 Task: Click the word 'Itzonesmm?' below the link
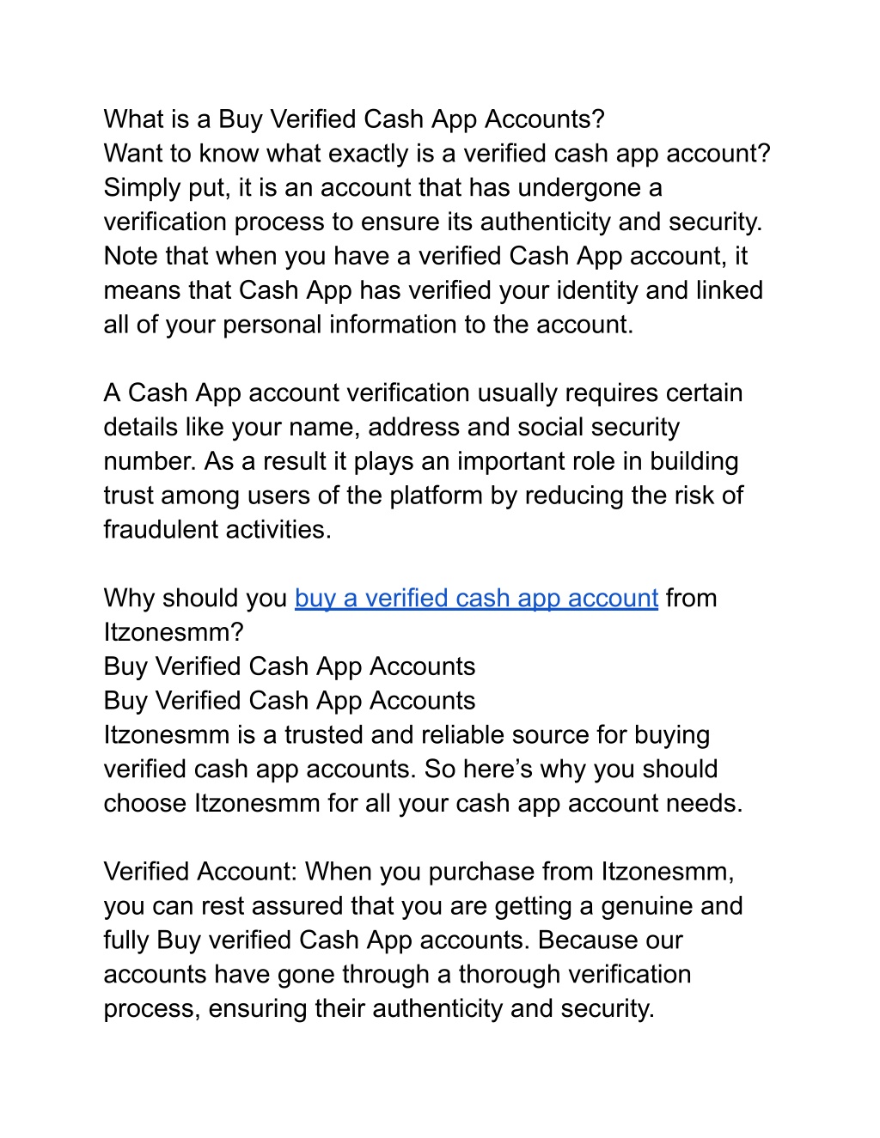point(174,633)
